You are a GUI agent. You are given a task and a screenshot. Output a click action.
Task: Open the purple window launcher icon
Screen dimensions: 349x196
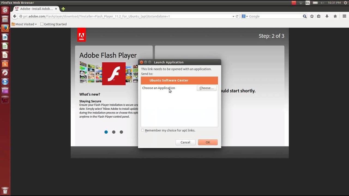pyautogui.click(x=5, y=91)
